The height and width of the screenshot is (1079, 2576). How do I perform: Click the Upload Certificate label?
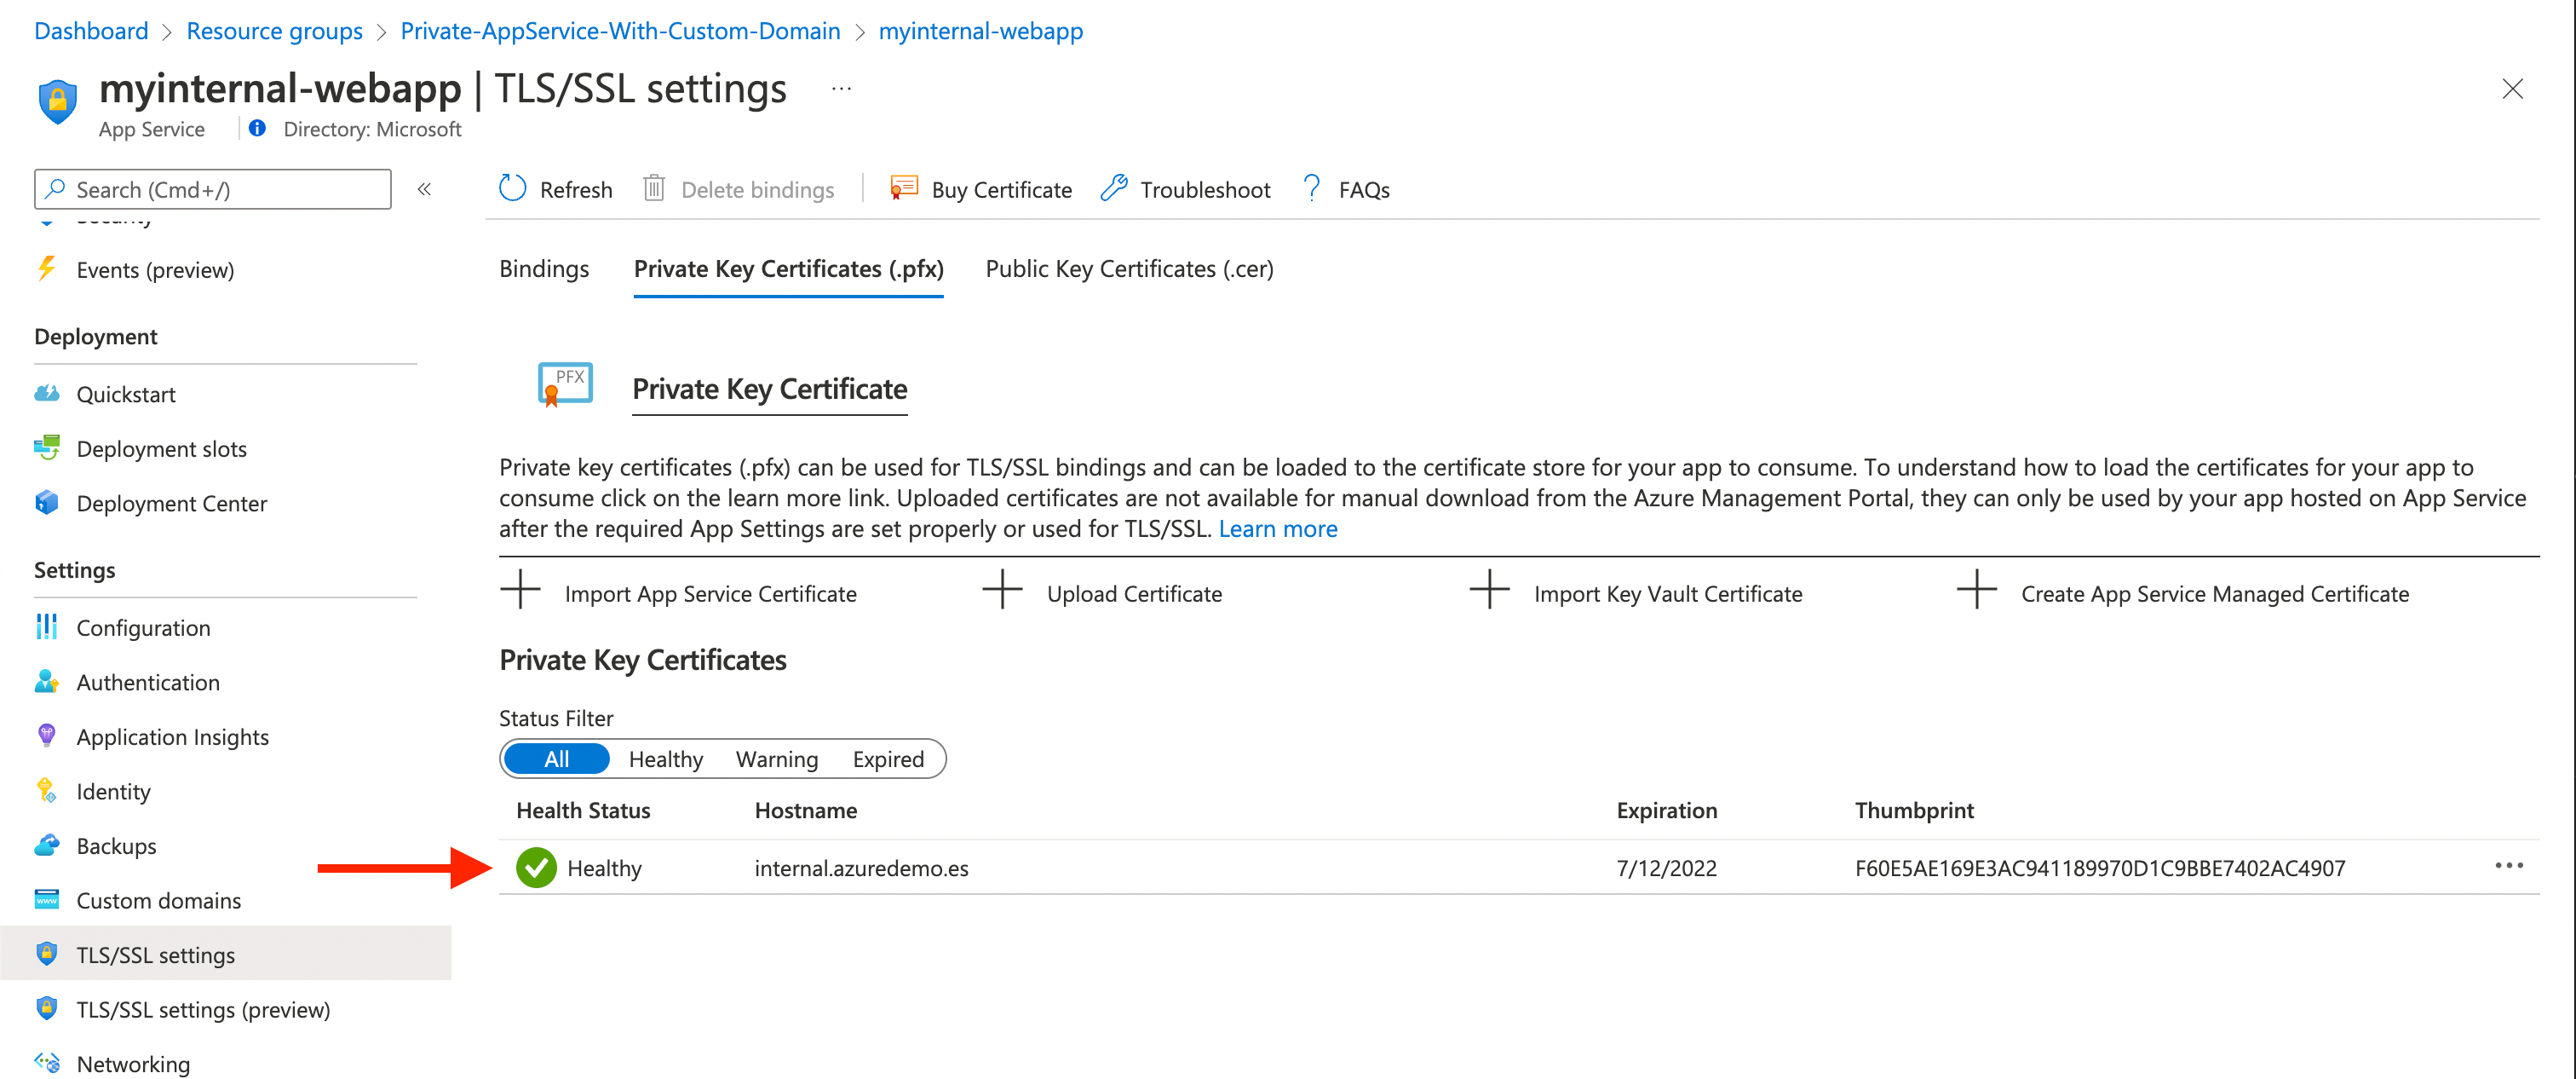coord(1134,593)
